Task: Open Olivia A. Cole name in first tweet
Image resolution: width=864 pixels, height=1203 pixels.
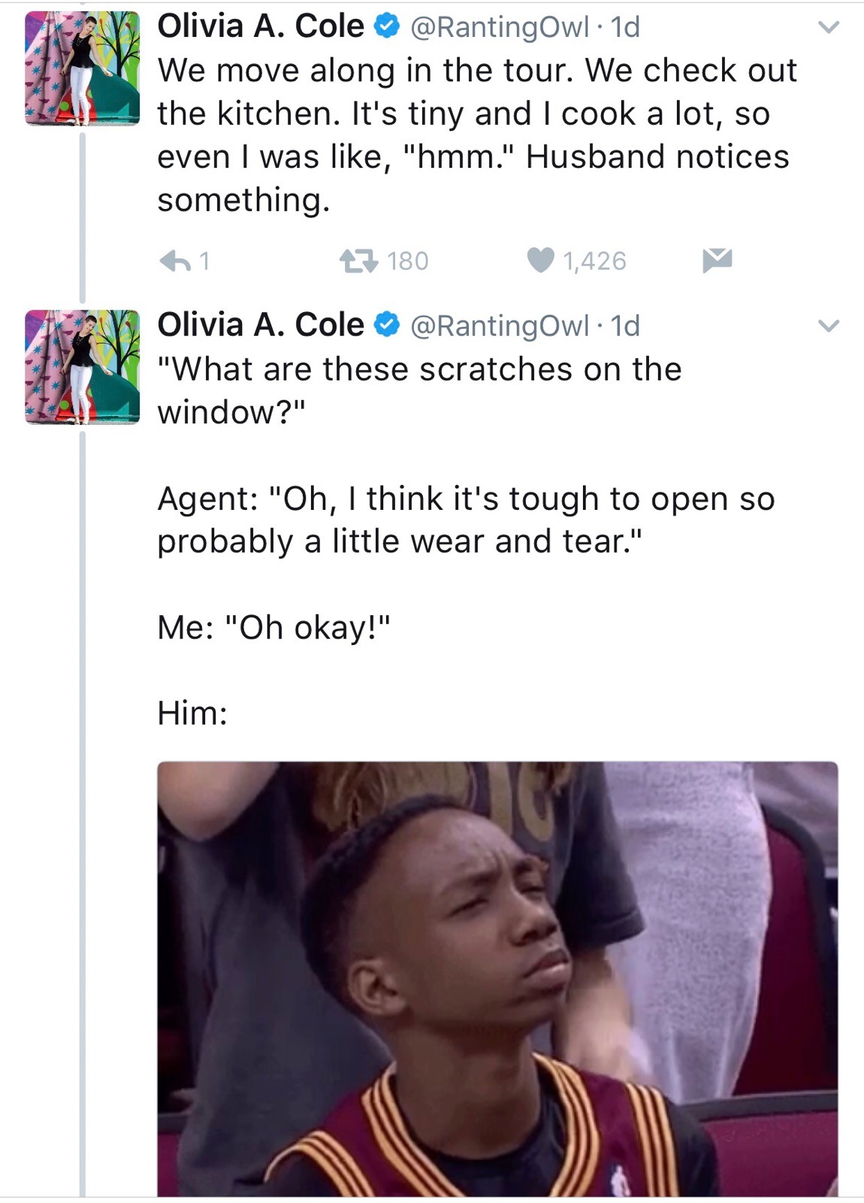Action: tap(261, 26)
